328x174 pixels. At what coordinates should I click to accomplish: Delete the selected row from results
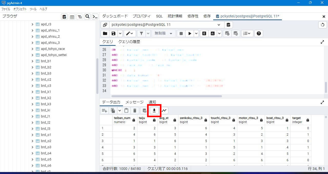[135, 110]
